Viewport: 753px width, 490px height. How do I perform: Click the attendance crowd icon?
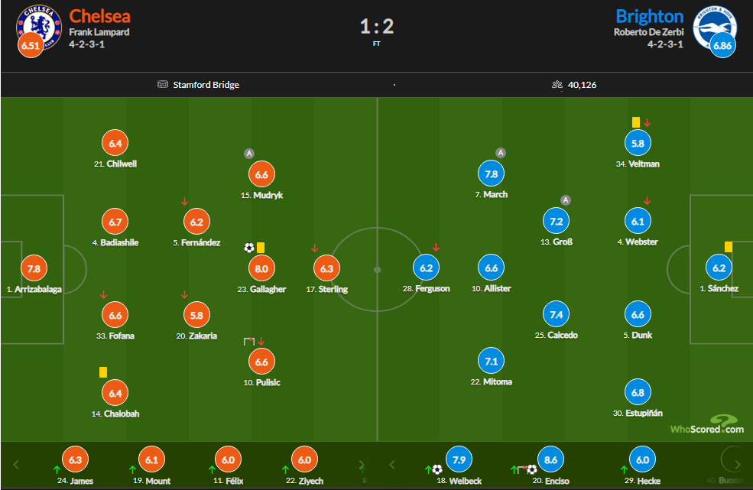557,85
